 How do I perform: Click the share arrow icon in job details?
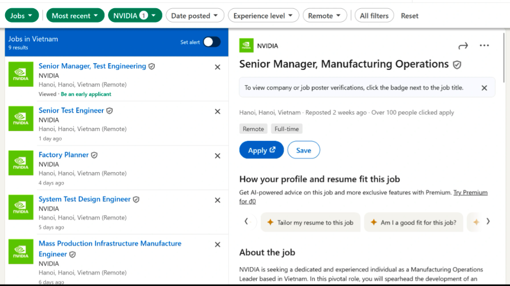tap(463, 46)
